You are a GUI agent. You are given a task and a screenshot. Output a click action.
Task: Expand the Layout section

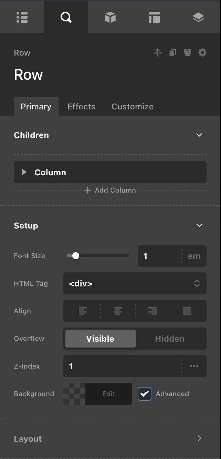click(x=199, y=439)
